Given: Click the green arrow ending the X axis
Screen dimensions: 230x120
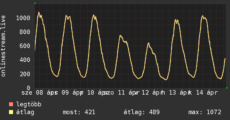Looking at the screenshot, I should coord(227,88).
